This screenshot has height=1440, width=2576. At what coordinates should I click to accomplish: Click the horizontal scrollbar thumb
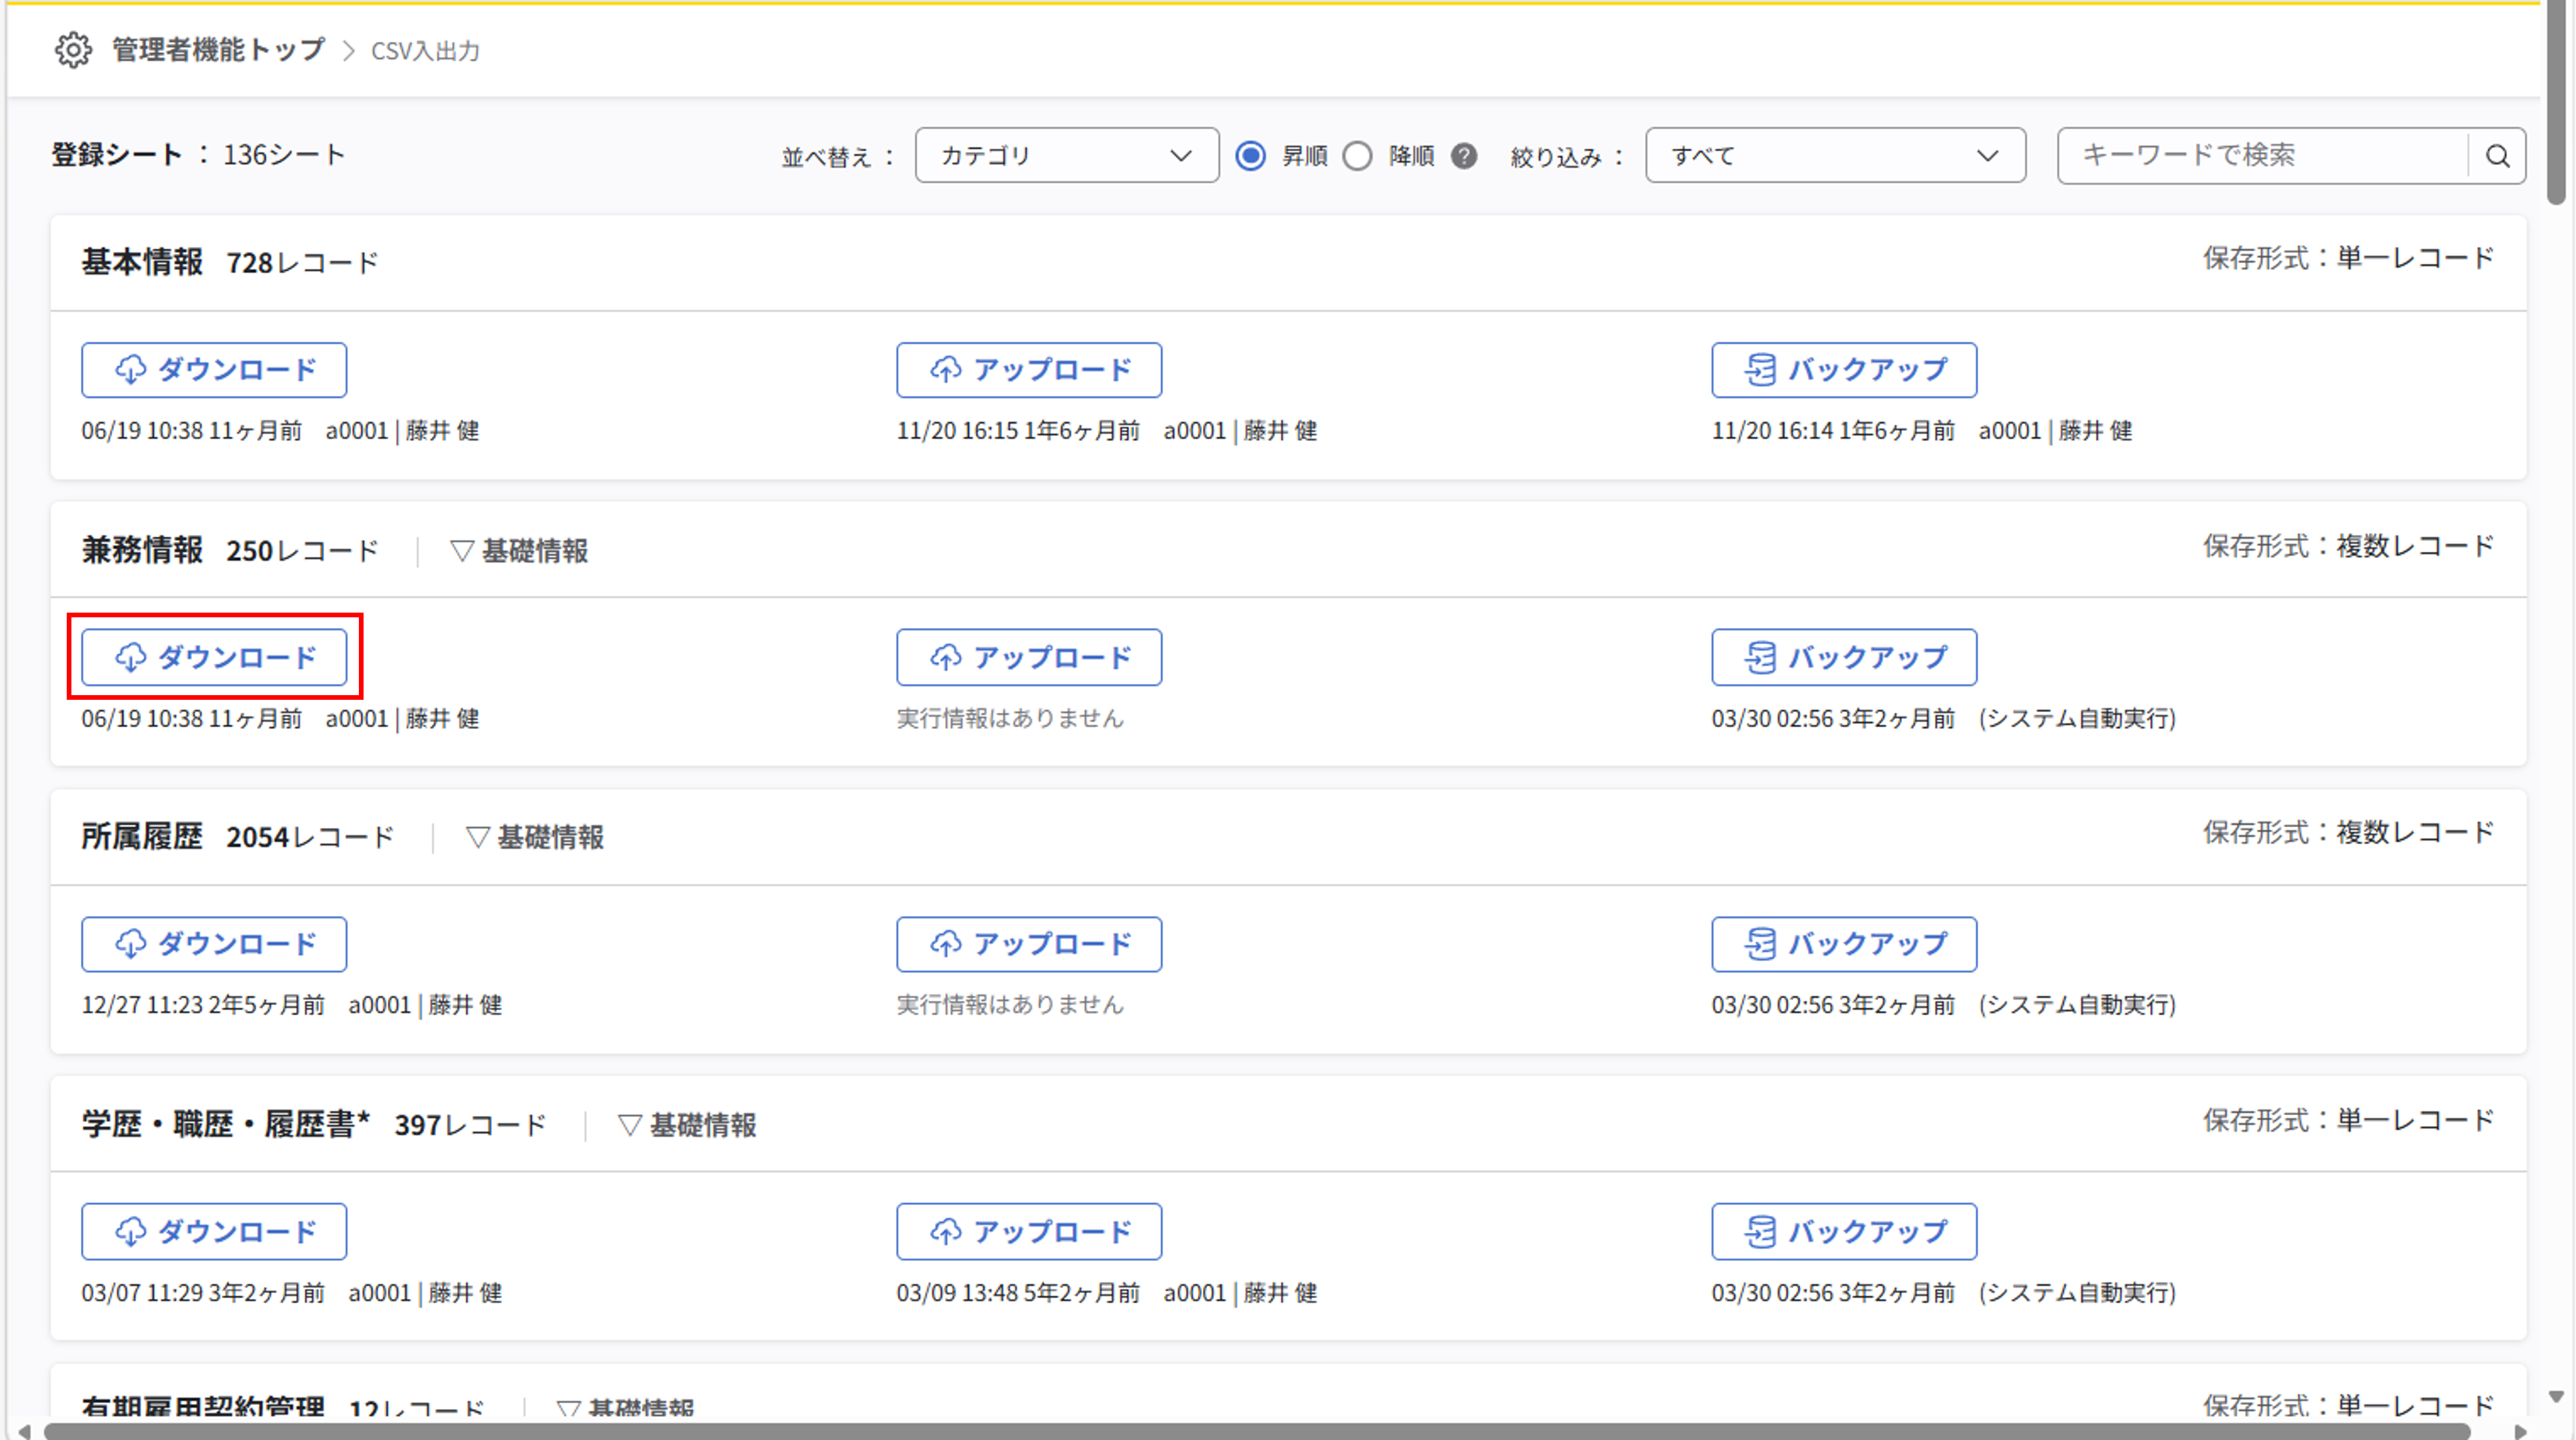(x=1256, y=1431)
